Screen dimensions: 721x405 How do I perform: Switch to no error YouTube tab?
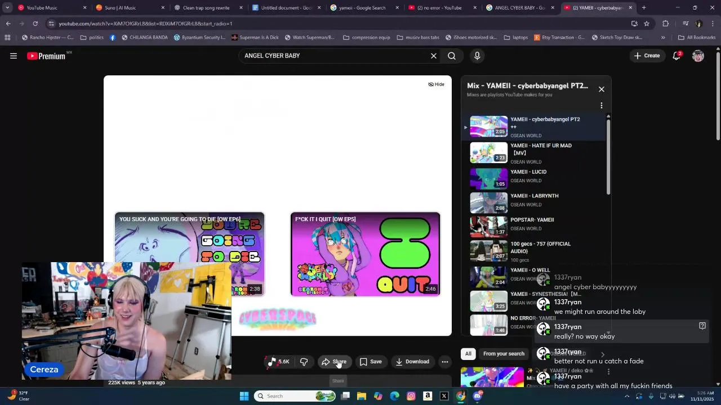(442, 8)
